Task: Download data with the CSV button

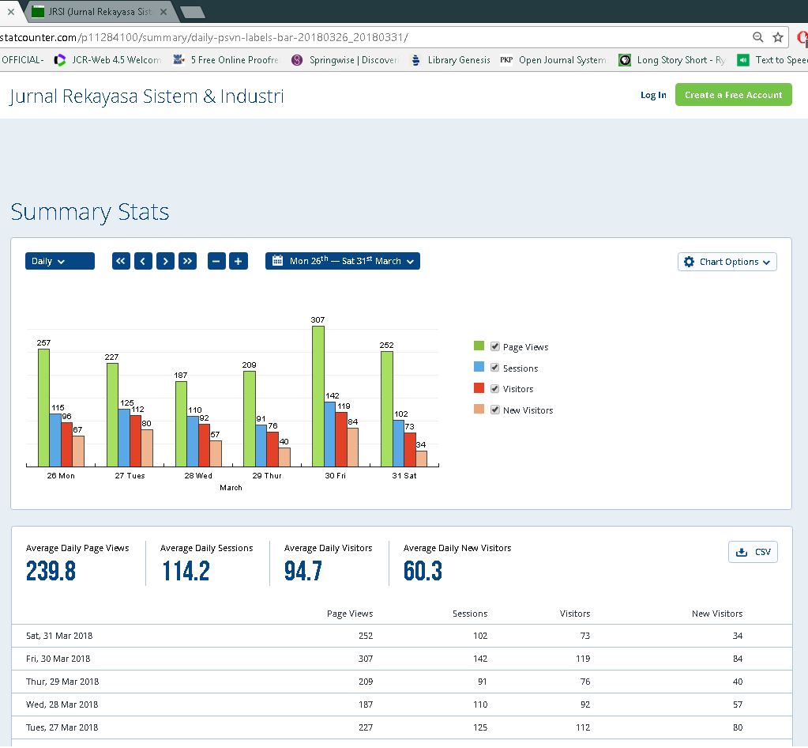Action: [753, 552]
